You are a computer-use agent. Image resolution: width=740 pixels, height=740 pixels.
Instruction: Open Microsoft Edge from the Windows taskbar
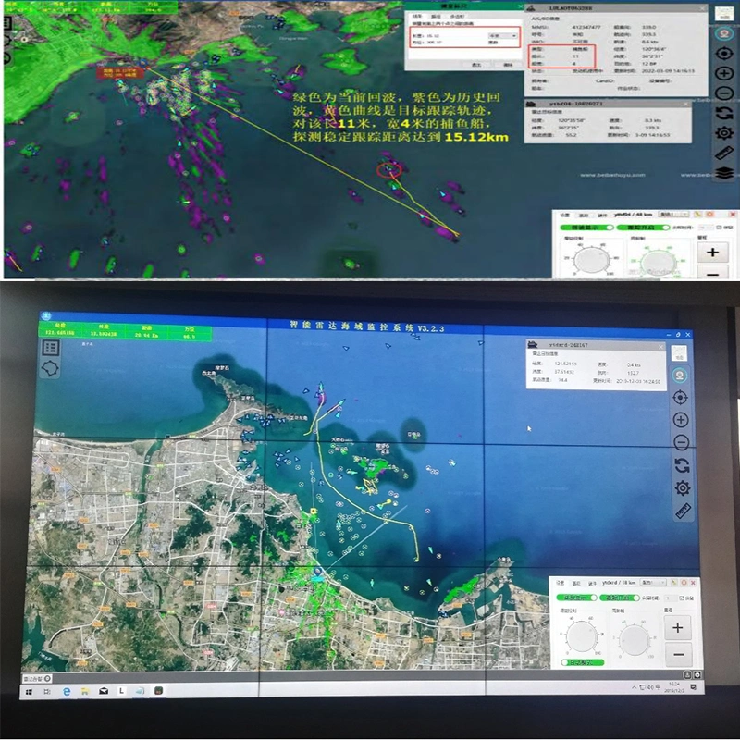(x=67, y=691)
